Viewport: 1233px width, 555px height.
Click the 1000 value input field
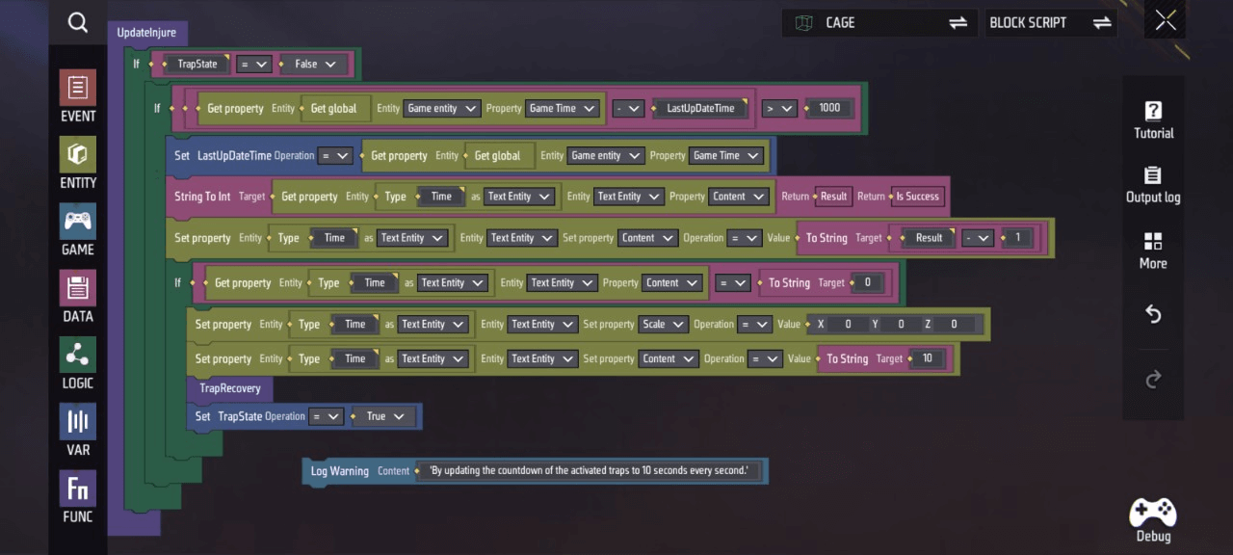[829, 109]
